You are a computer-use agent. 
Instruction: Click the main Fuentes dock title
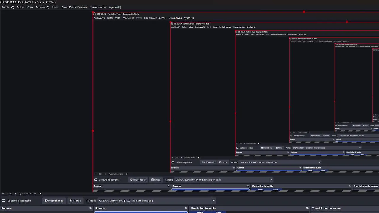(x=100, y=208)
